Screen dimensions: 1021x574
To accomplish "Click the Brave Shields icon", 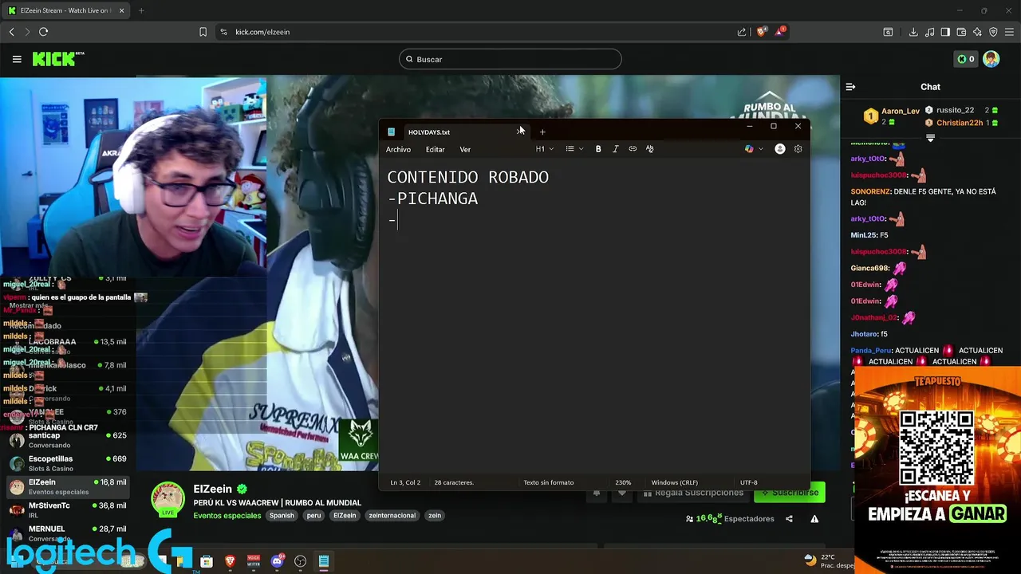I will [x=762, y=32].
